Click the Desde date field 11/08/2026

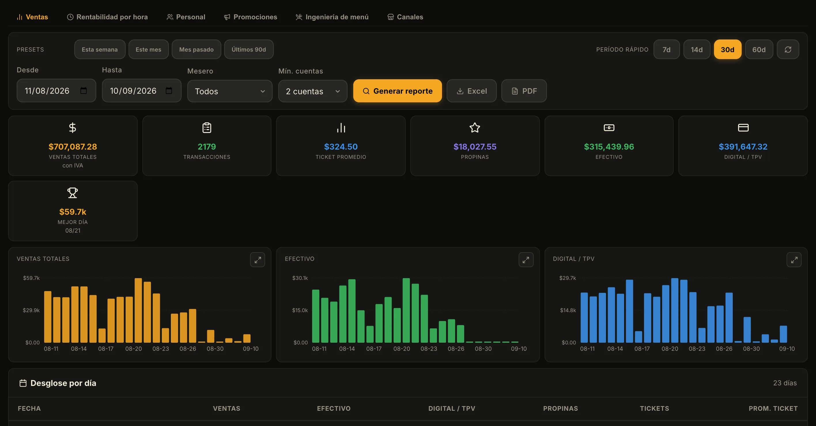click(x=56, y=91)
